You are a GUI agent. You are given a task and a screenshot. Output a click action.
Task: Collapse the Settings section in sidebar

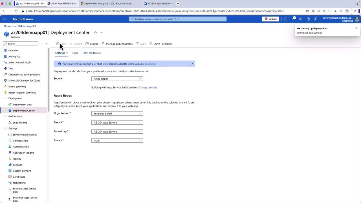point(5,129)
